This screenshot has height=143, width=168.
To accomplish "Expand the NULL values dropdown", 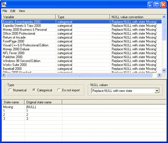I will coord(157,91).
